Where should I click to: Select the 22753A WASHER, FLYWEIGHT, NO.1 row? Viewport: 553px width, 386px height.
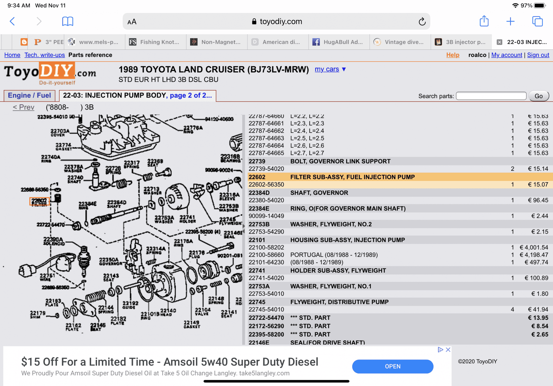pos(400,286)
